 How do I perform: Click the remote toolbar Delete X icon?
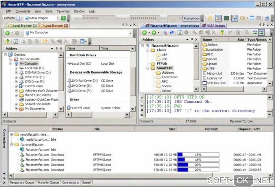(214, 32)
